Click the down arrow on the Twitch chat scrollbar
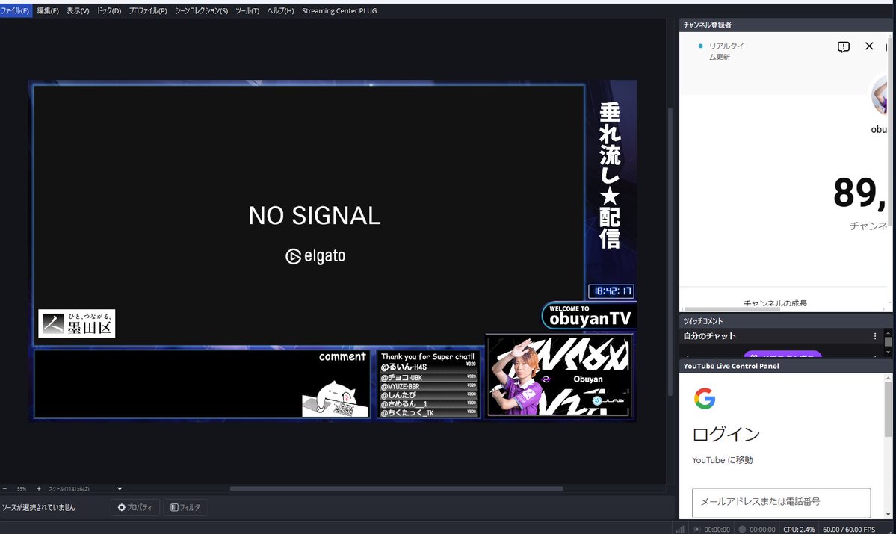The image size is (896, 534). (x=889, y=351)
